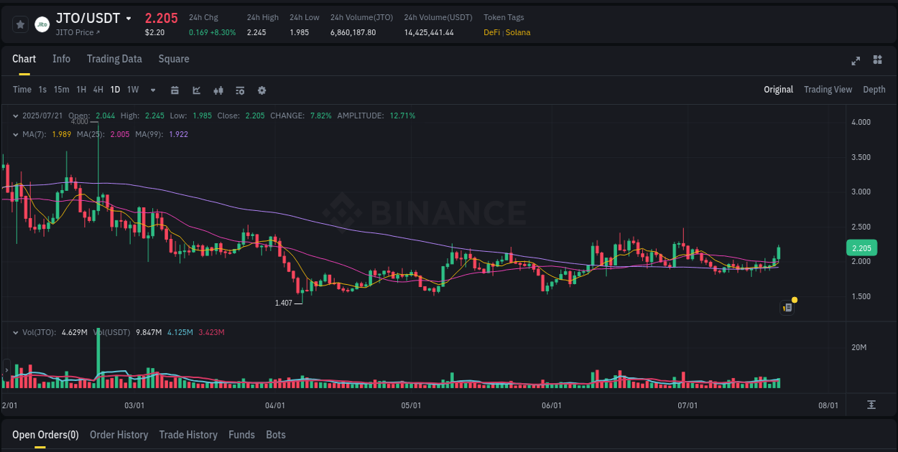Switch to the Trading Data tab
The image size is (898, 452).
pyautogui.click(x=114, y=59)
